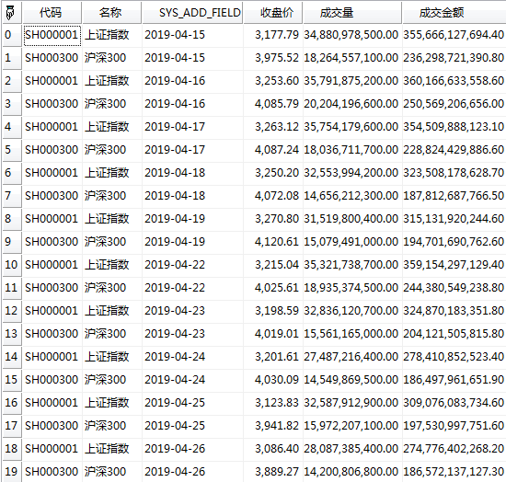The width and height of the screenshot is (506, 482).
Task: Select amount cell 228,824,429,886.60
Action: coord(454,150)
